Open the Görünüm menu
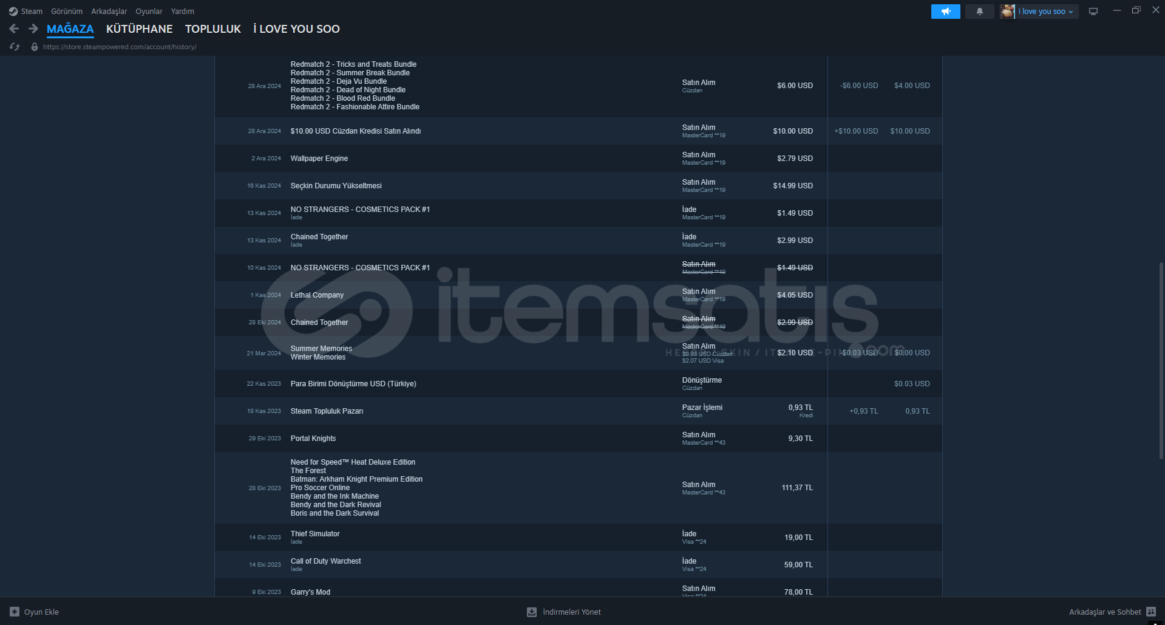 click(x=67, y=12)
